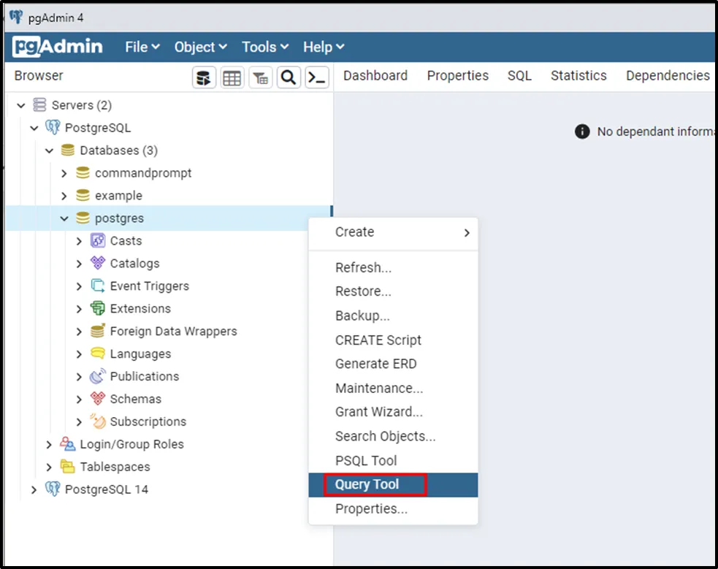Click the Casts node icon
The height and width of the screenshot is (569, 718).
click(98, 241)
